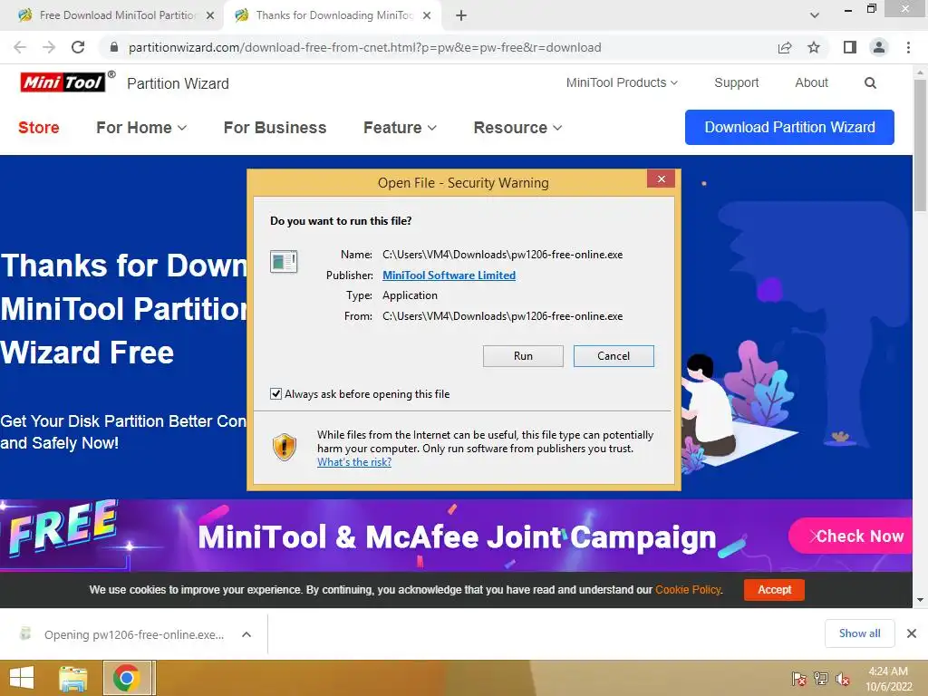Viewport: 928px width, 696px height.
Task: Click the lock icon in address bar
Action: pyautogui.click(x=113, y=47)
